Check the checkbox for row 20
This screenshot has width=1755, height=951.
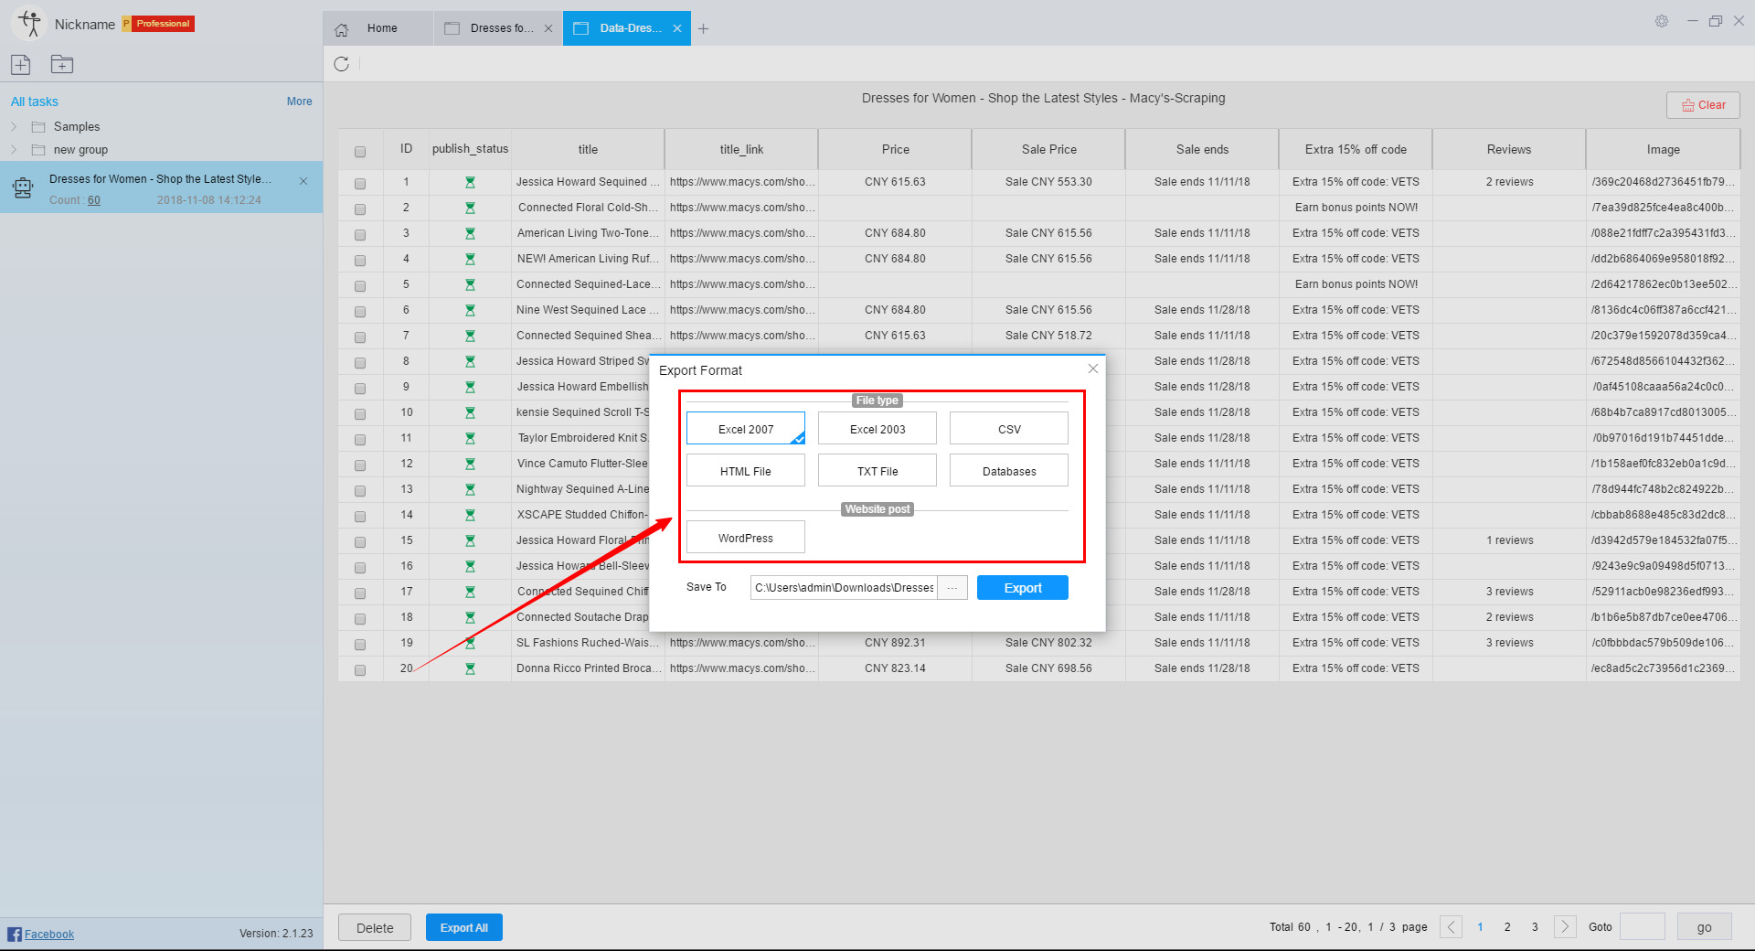tap(360, 670)
